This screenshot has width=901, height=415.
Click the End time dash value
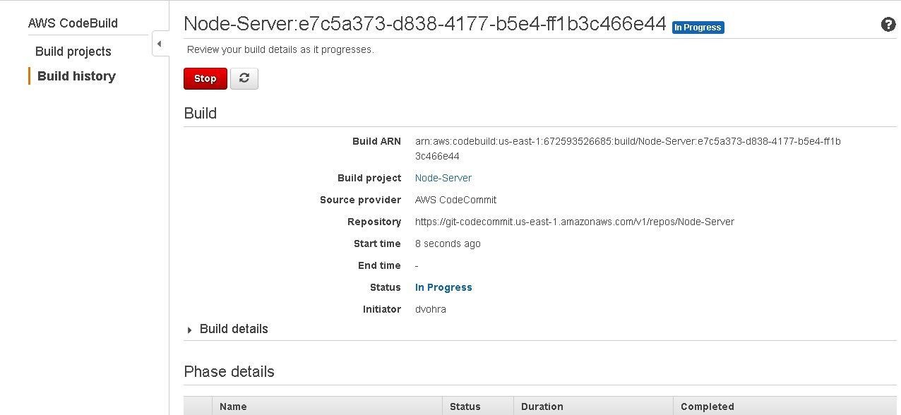coord(417,265)
